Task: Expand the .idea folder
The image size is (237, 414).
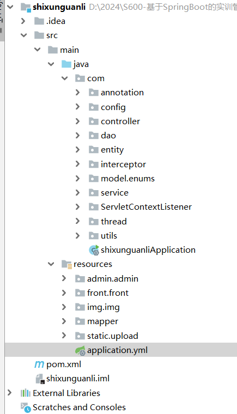Action: click(x=23, y=21)
